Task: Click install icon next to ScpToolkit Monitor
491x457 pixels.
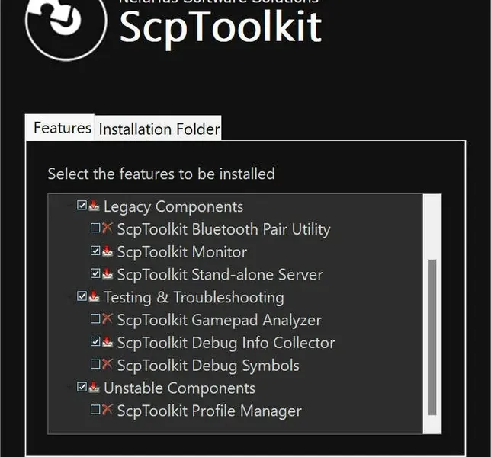Action: pos(108,251)
